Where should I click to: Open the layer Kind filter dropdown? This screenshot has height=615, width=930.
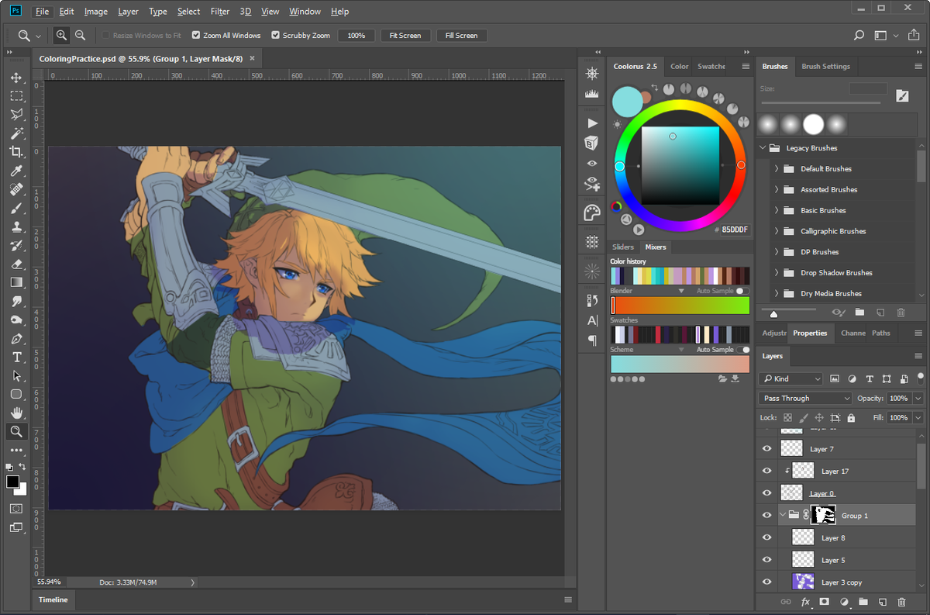tap(790, 379)
